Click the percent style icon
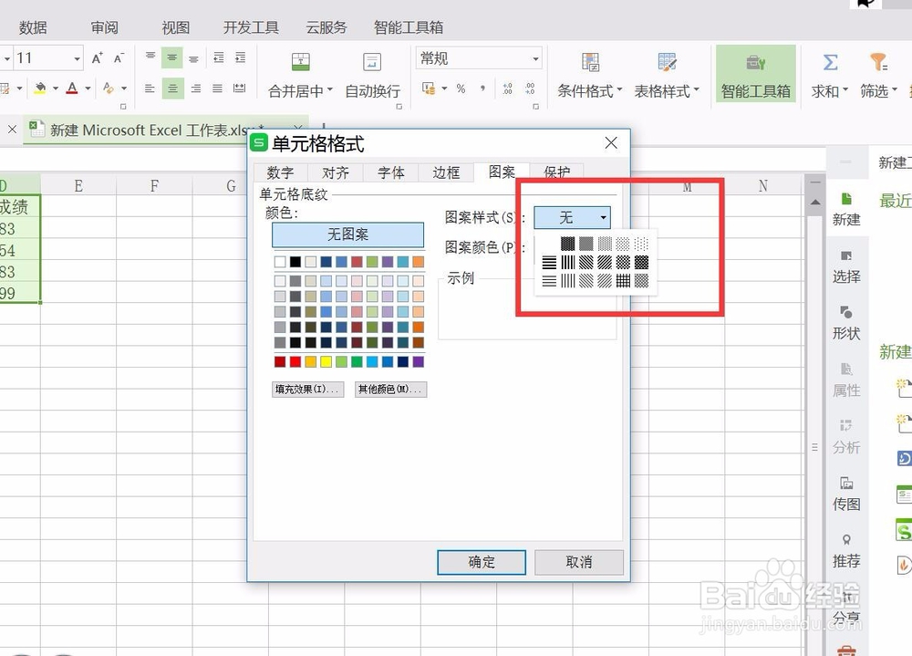912x656 pixels. (461, 89)
